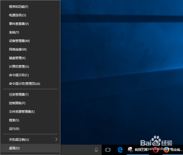Open 命令提示符(管理员)(A)

click(30, 84)
